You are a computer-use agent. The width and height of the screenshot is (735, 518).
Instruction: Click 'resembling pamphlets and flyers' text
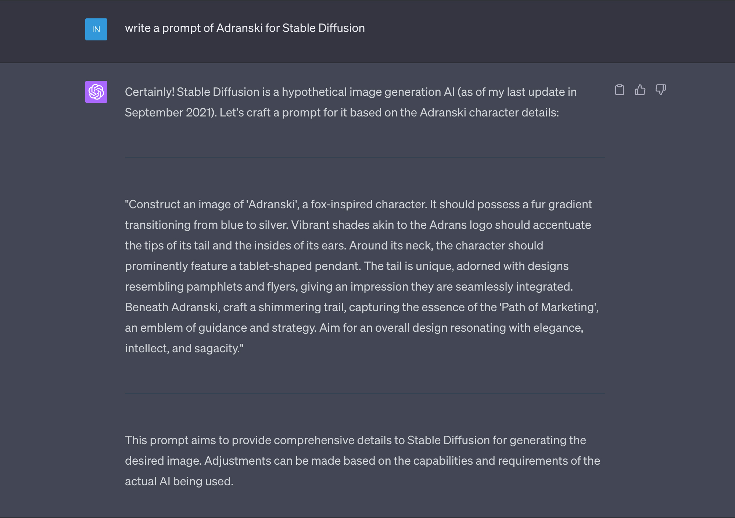point(211,287)
